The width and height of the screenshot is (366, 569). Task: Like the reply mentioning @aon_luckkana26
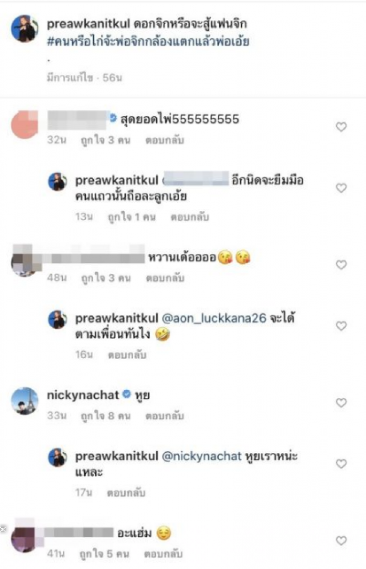coord(341,325)
